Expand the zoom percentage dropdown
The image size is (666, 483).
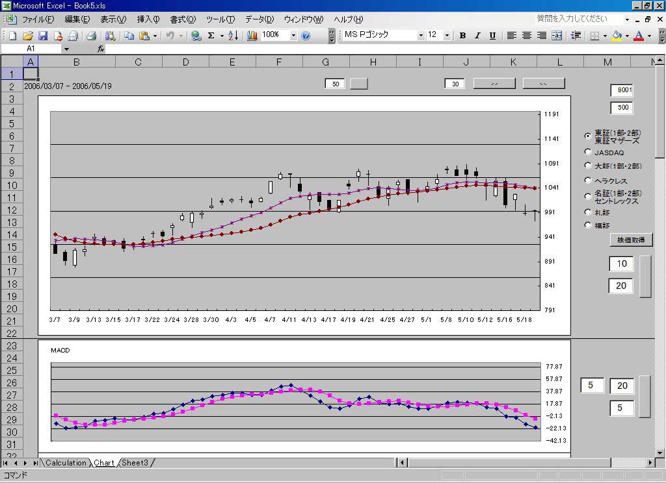point(293,36)
